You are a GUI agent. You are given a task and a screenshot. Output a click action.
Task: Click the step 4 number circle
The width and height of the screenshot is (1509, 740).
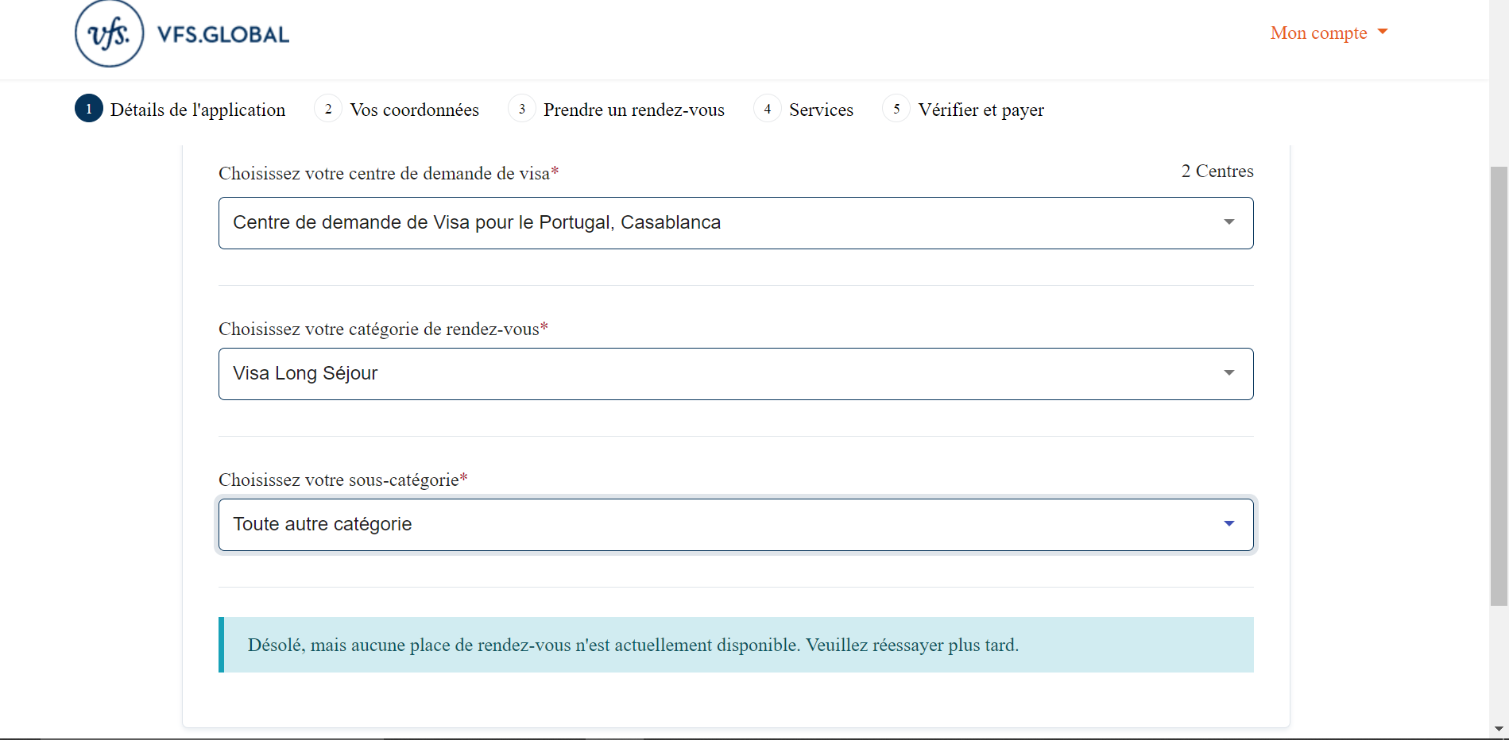pos(768,109)
